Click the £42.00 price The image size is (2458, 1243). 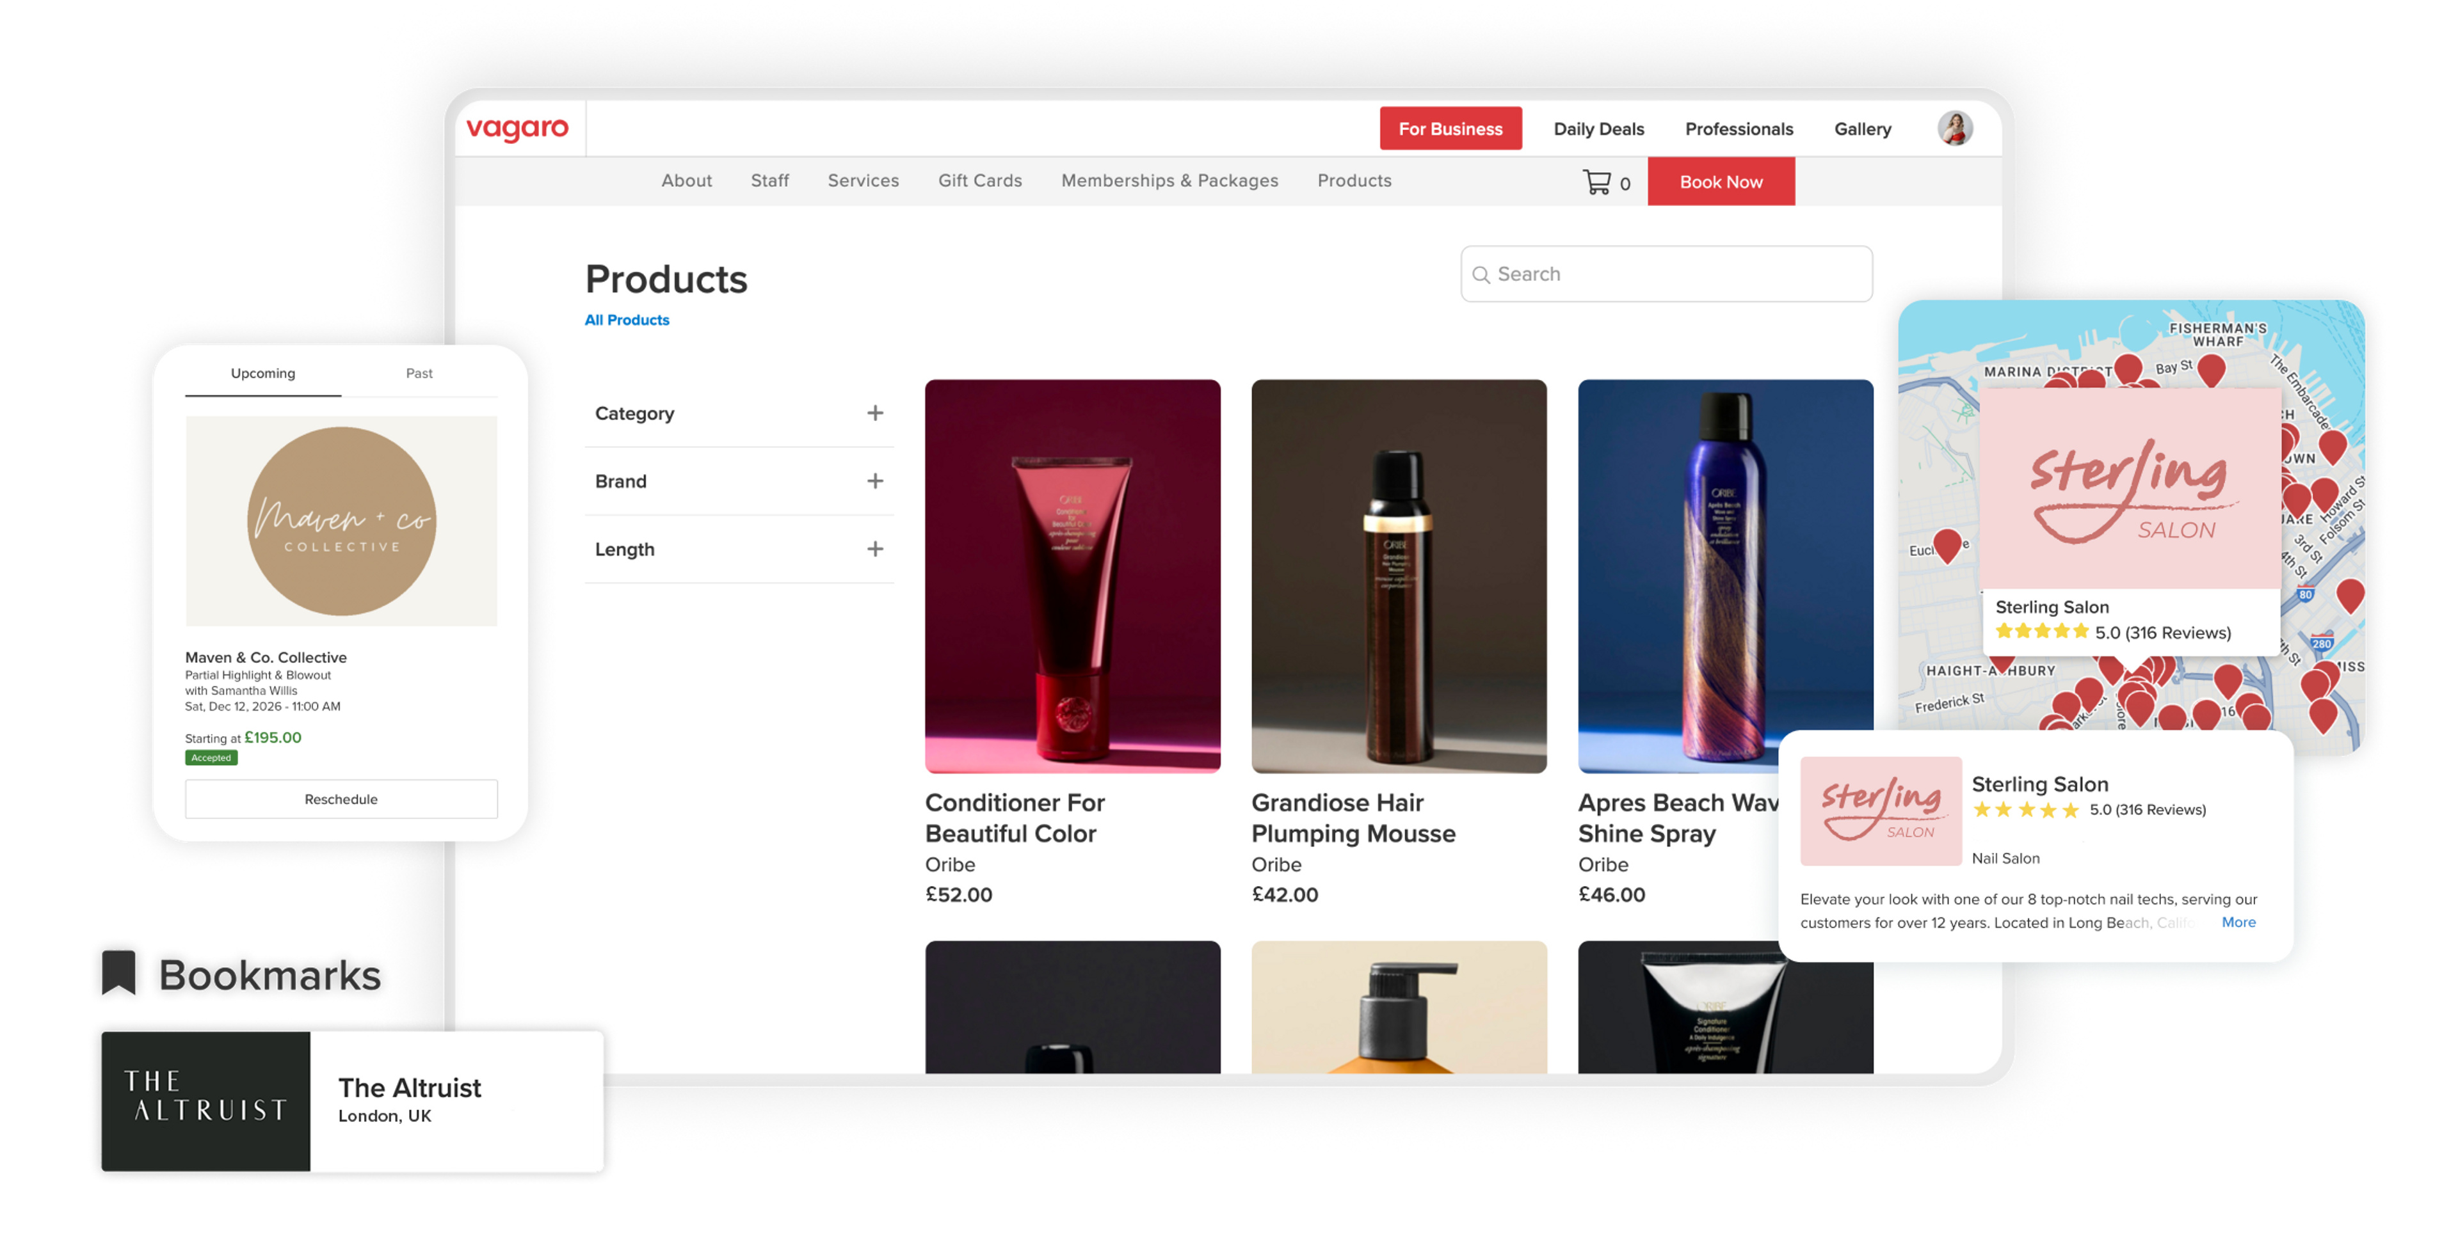pyautogui.click(x=1284, y=894)
